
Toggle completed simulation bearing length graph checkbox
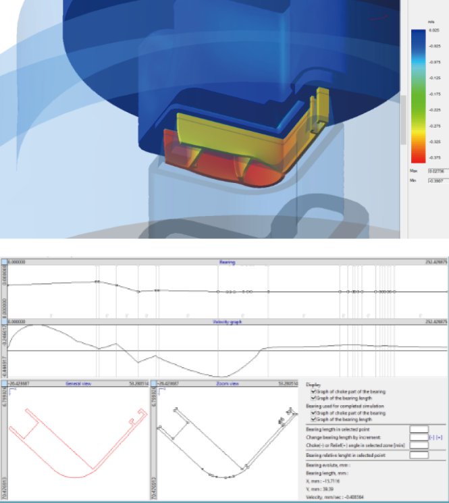313,419
